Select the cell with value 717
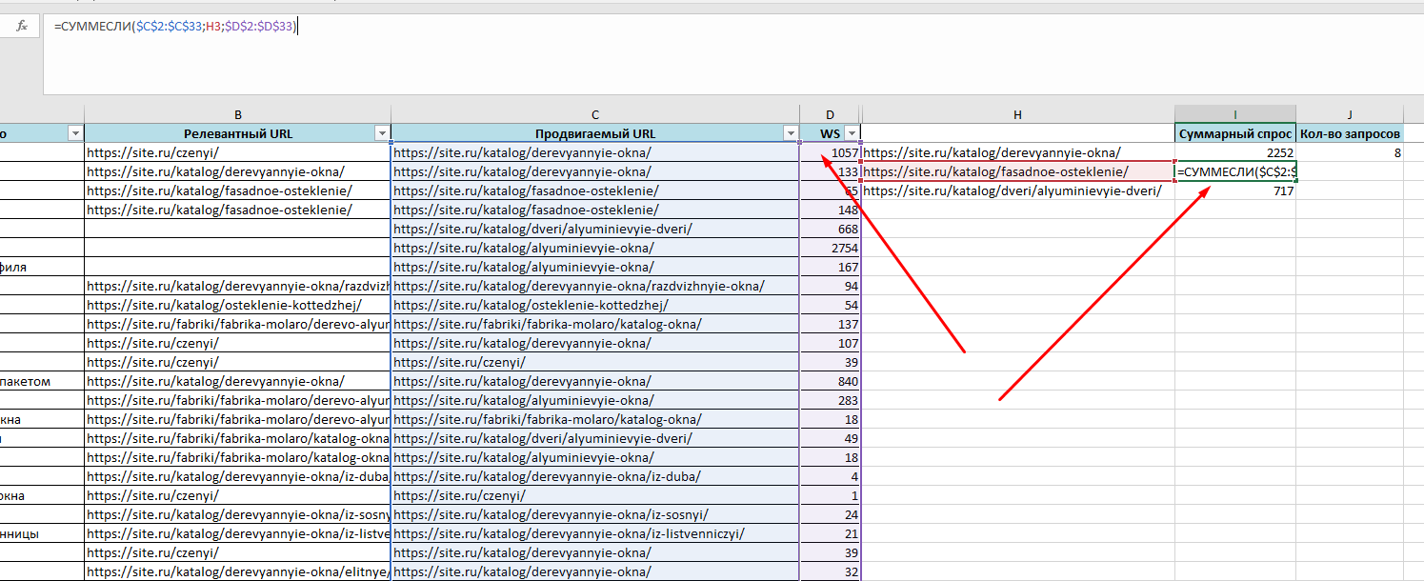 click(1235, 190)
